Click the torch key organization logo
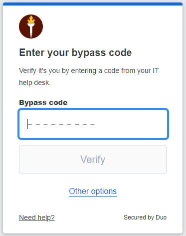Screen dimensions: 186x236 (31, 26)
